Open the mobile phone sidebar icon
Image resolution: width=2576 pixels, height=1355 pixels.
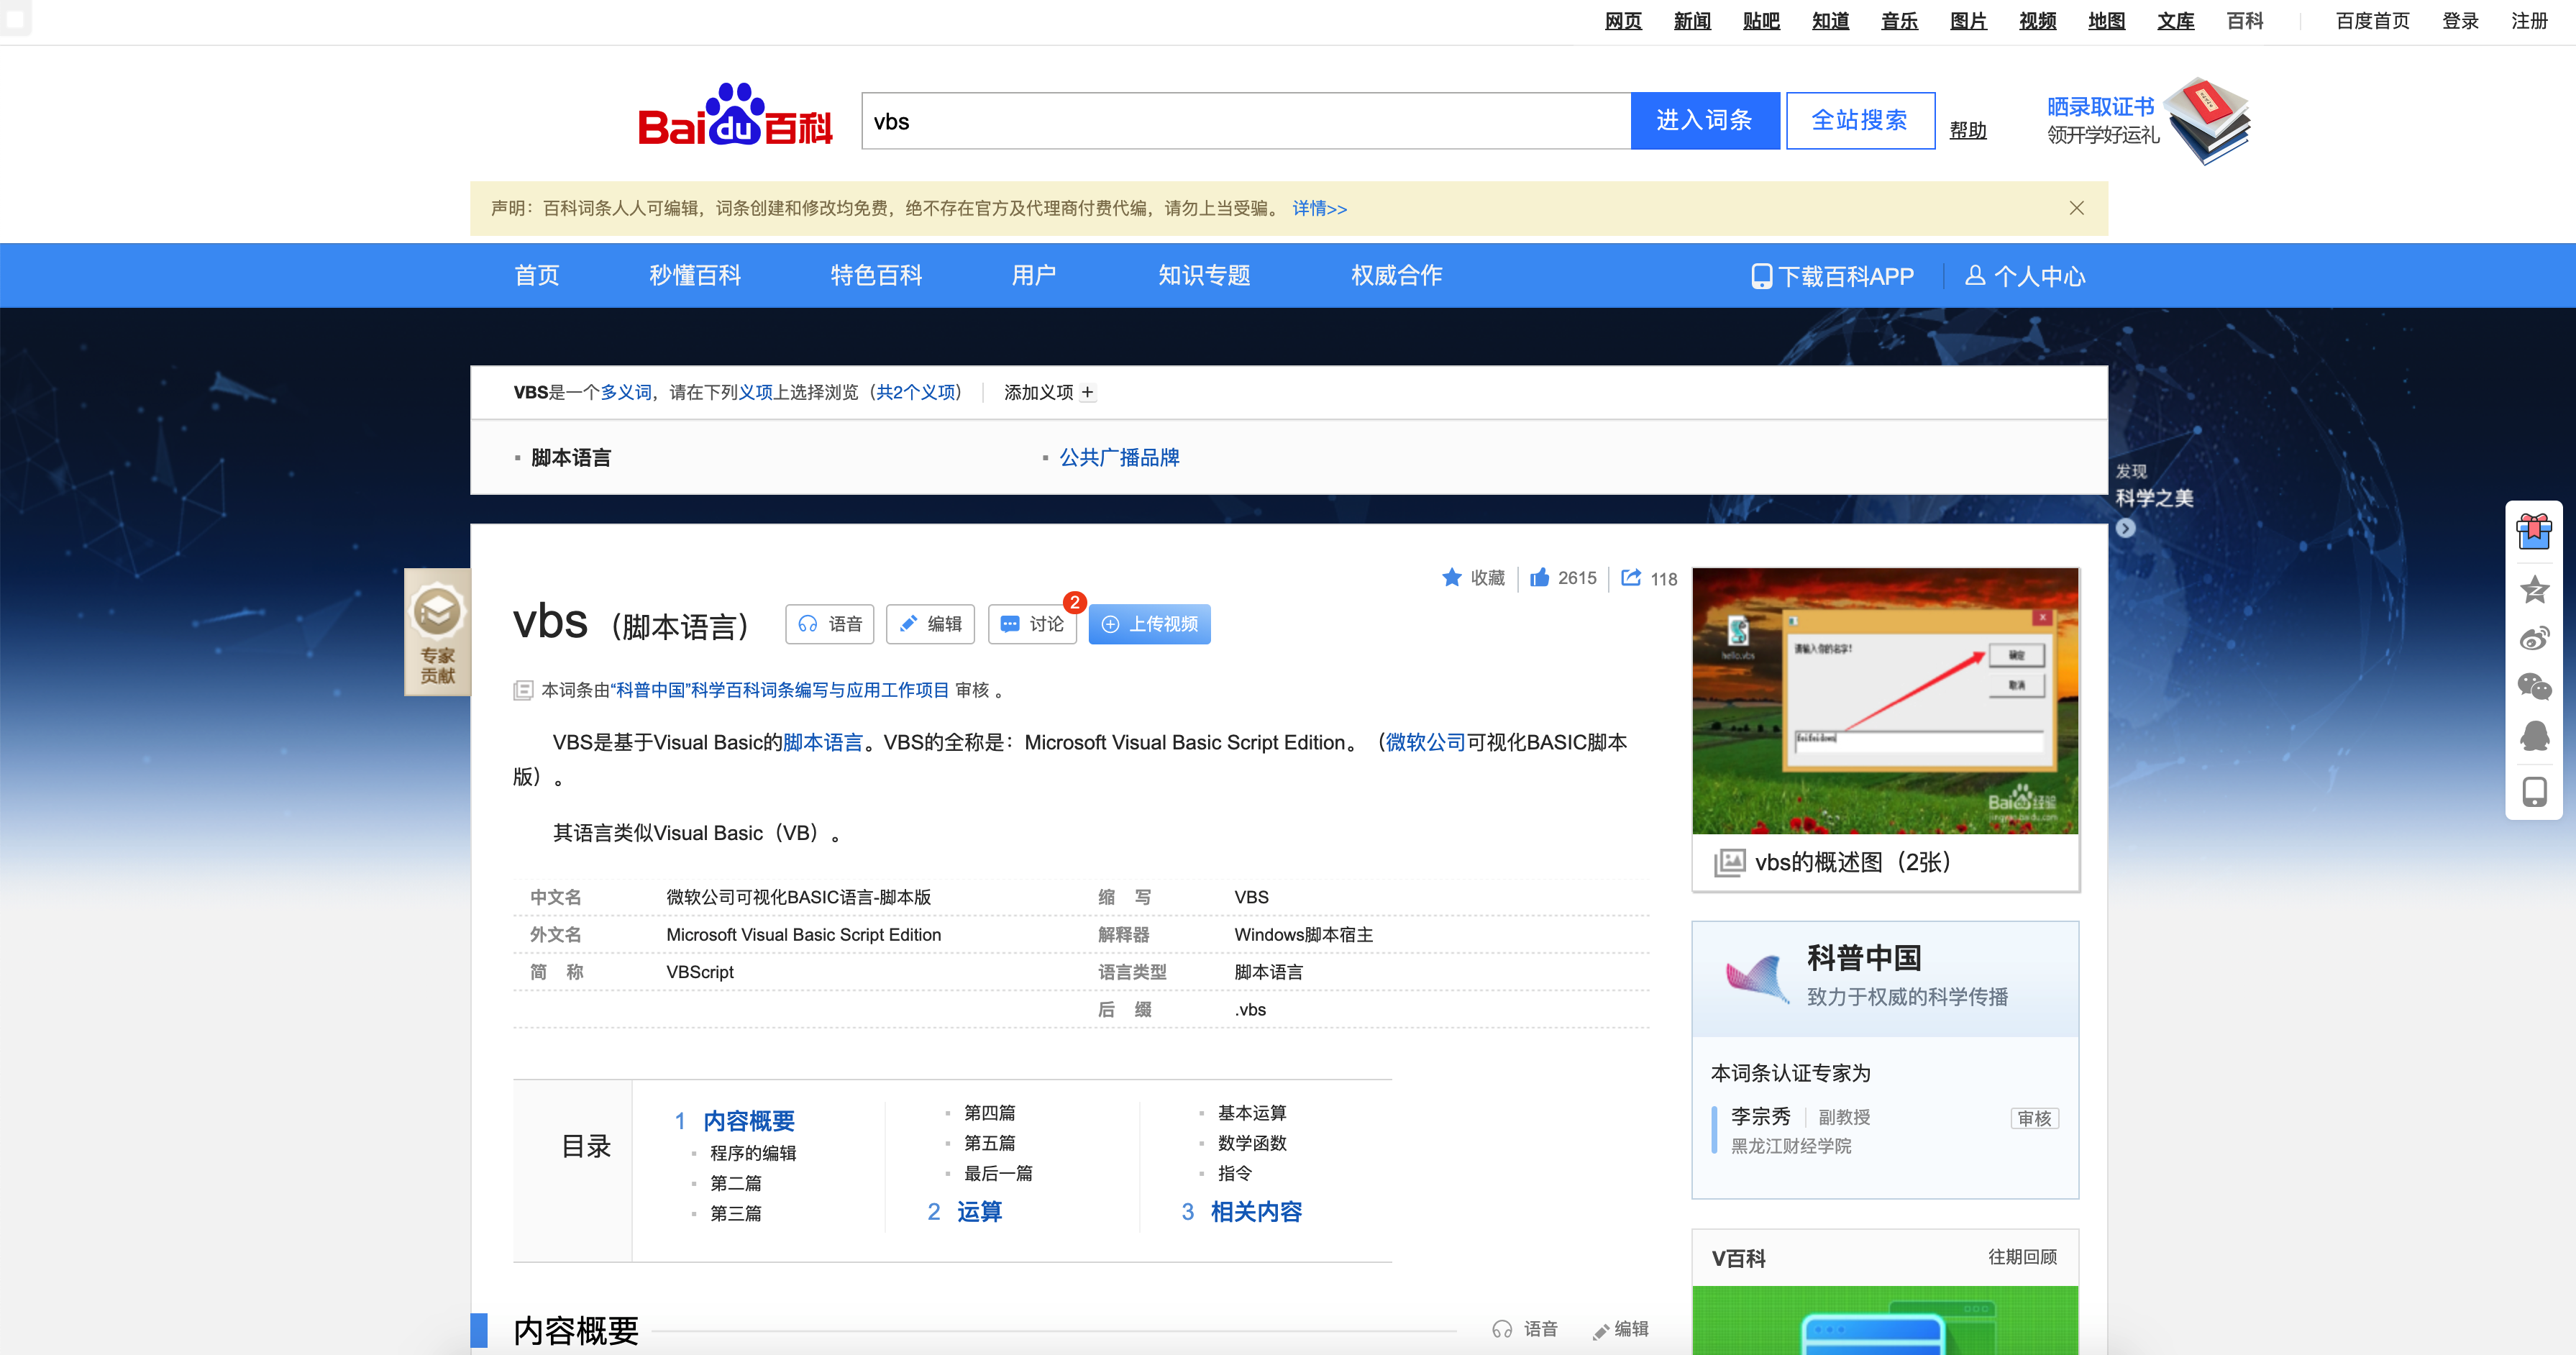(2534, 792)
